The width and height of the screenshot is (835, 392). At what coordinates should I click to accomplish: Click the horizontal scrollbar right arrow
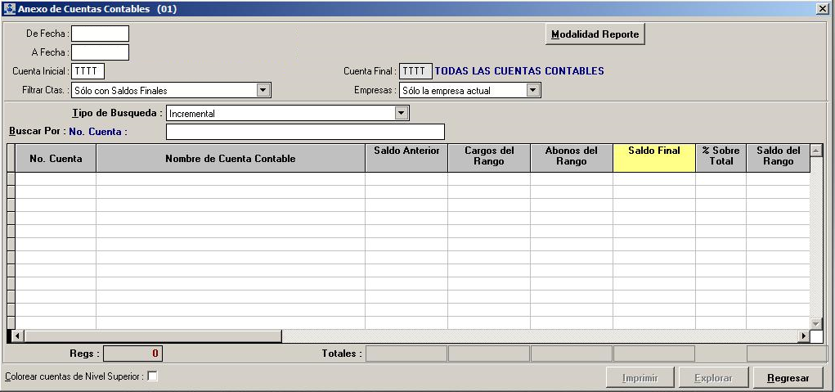tap(803, 336)
